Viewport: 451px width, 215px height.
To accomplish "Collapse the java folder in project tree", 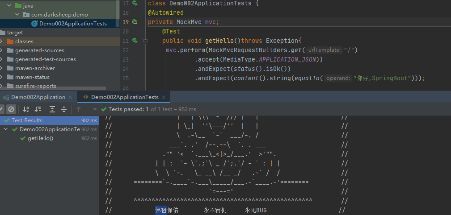I will point(9,6).
